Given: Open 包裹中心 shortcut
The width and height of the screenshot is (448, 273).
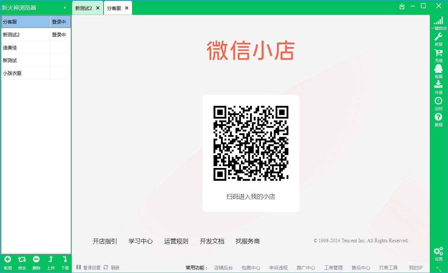Looking at the screenshot, I should [x=251, y=268].
